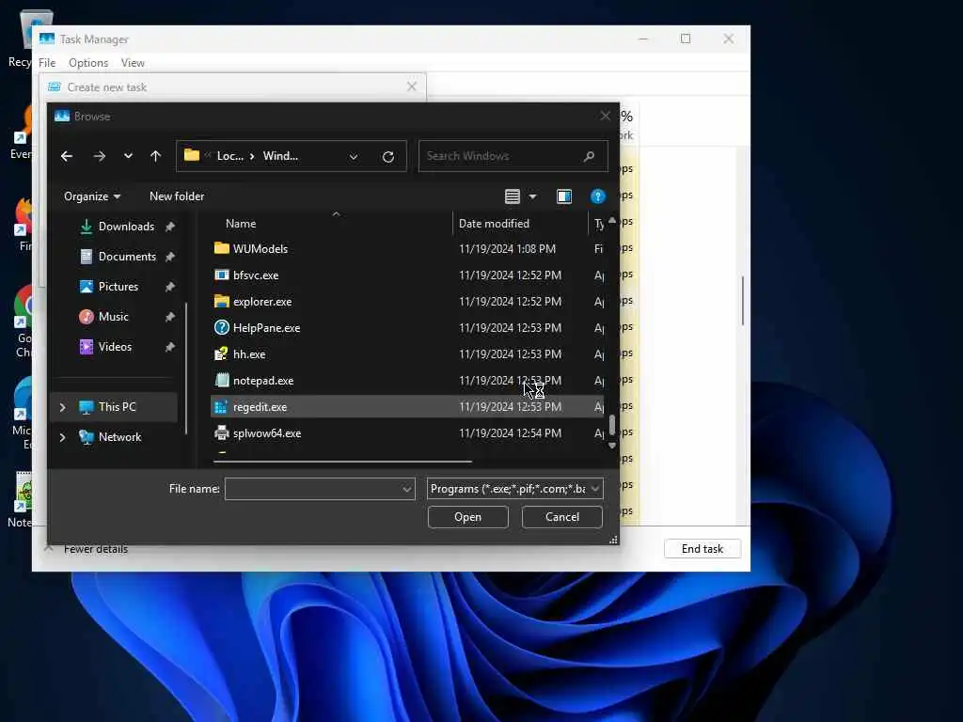The image size is (963, 722).
Task: Click the notepad.exe notepad icon
Action: [x=221, y=381]
